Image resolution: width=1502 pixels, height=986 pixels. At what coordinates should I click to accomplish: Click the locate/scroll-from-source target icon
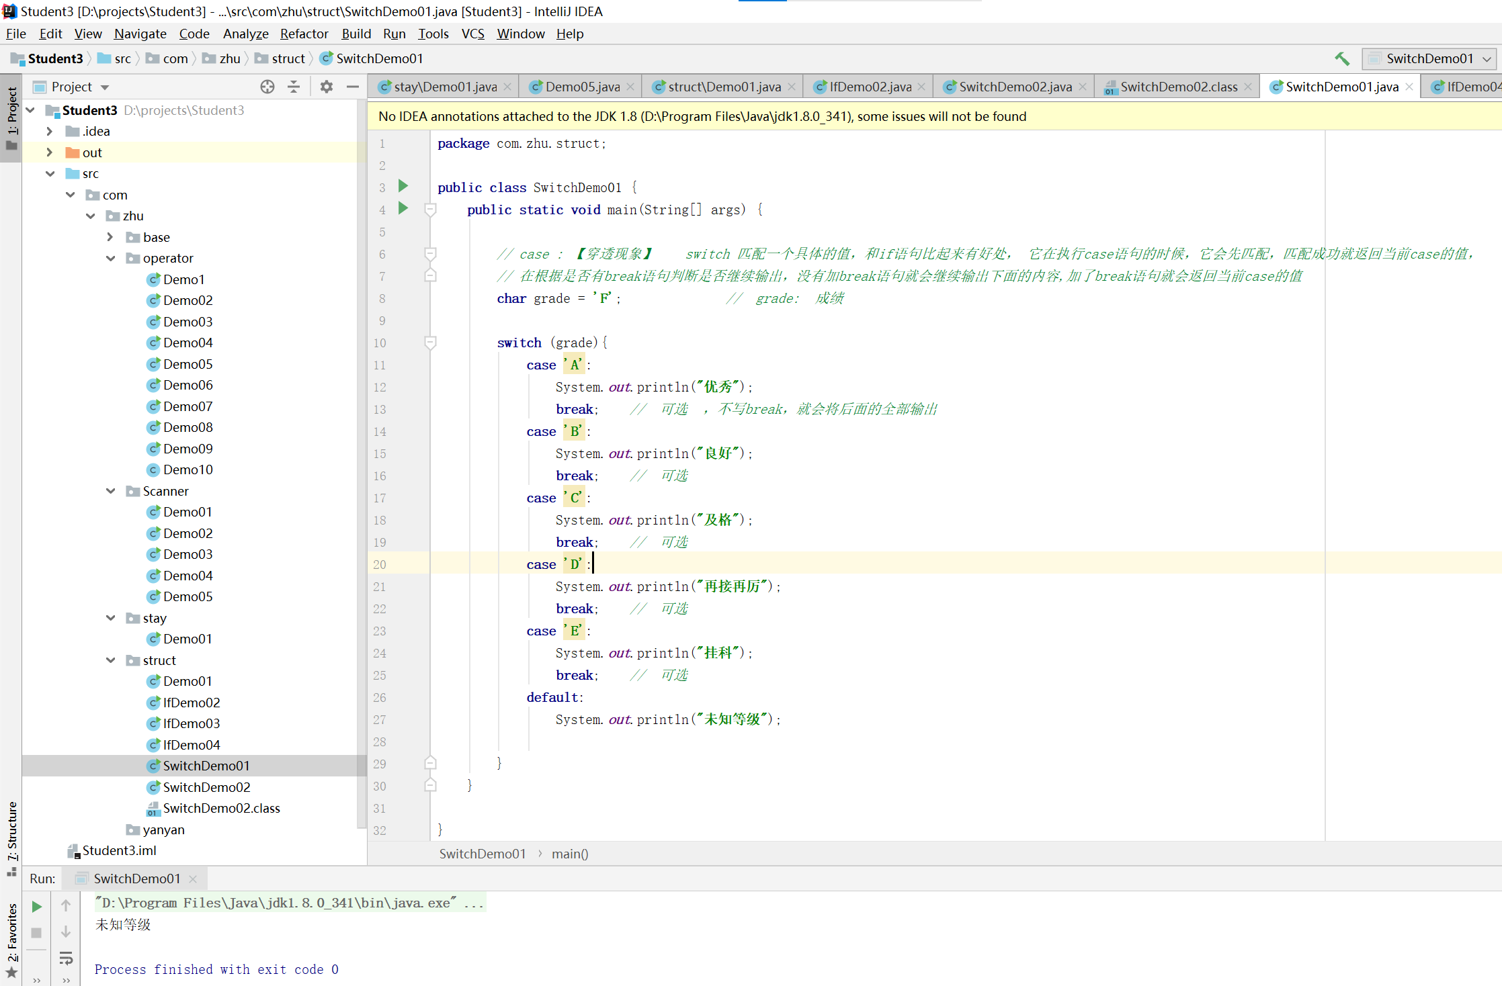click(267, 87)
